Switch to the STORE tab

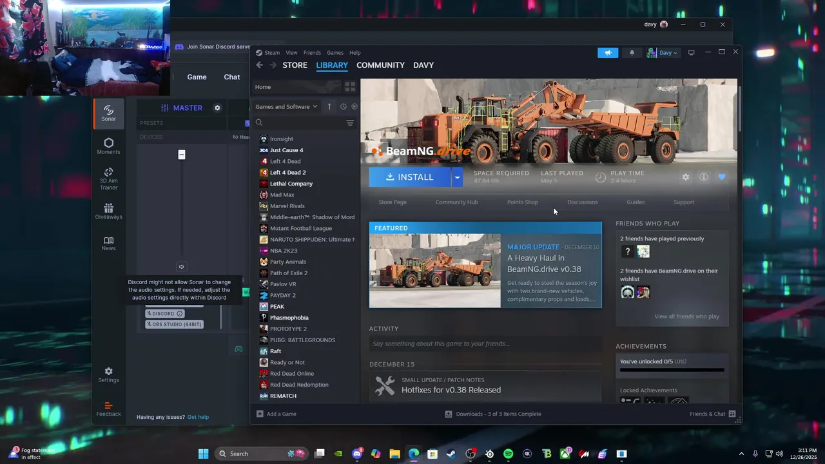click(x=295, y=65)
